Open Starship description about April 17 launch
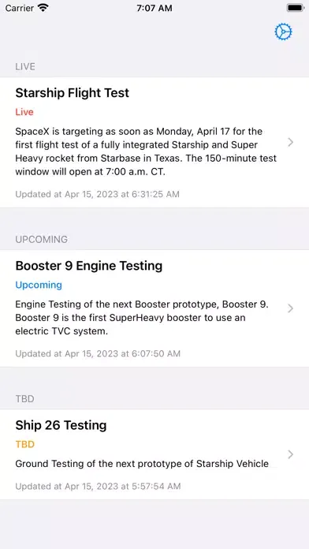This screenshot has width=309, height=549. tap(146, 151)
